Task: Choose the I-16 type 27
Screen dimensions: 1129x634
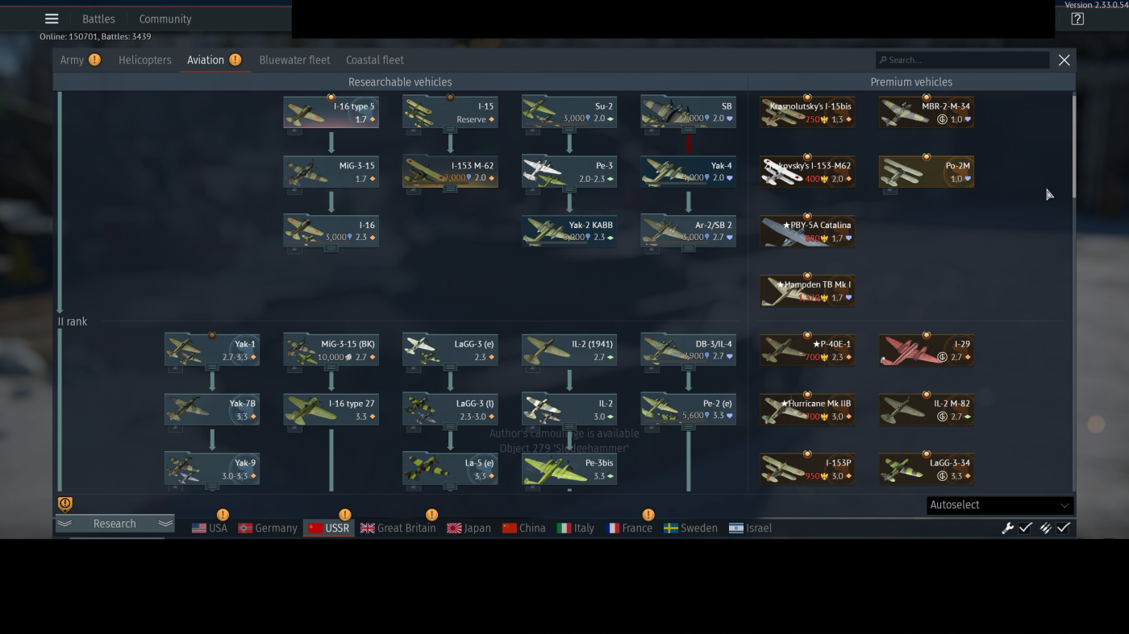Action: pyautogui.click(x=331, y=410)
